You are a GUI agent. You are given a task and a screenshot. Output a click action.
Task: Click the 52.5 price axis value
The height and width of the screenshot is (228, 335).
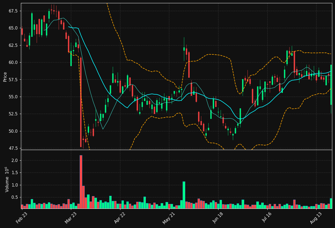pos(13,114)
